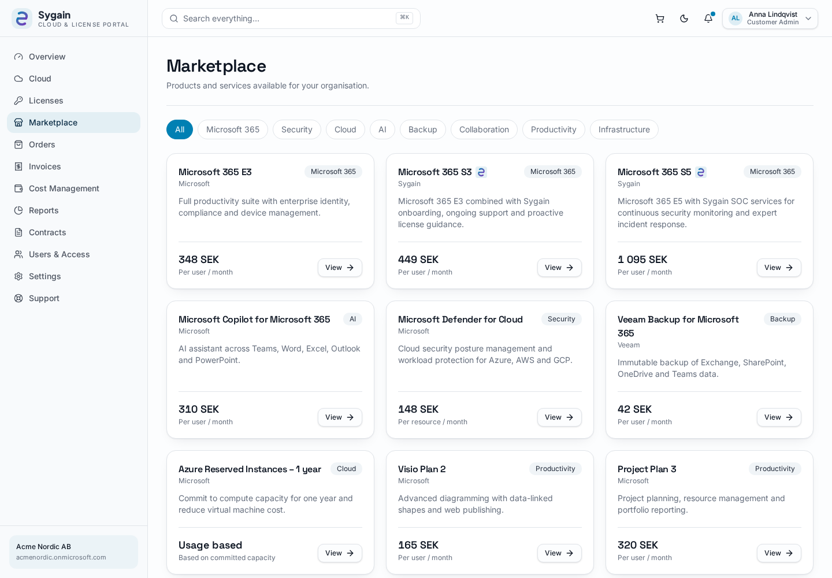The width and height of the screenshot is (832, 578).
Task: Click the Usage based price label
Action: [x=210, y=545]
